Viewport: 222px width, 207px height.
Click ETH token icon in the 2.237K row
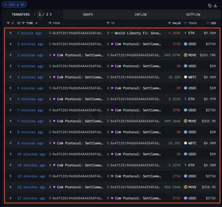185,165
